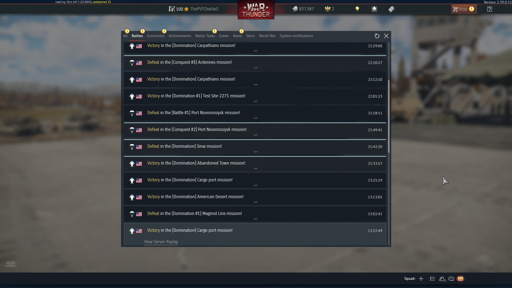Image resolution: width=512 pixels, height=288 pixels.
Task: Open the ThePVTCharlieS player profile
Action: [204, 9]
